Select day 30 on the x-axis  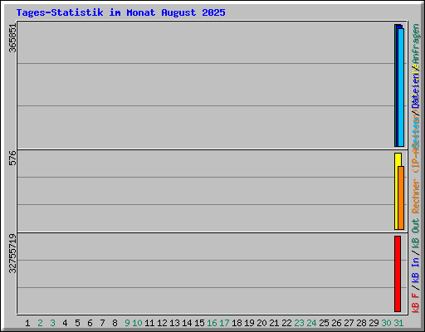tap(386, 323)
